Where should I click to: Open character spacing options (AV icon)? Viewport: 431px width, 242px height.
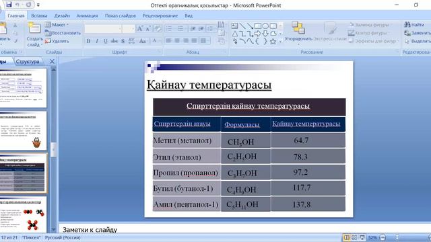[132, 41]
